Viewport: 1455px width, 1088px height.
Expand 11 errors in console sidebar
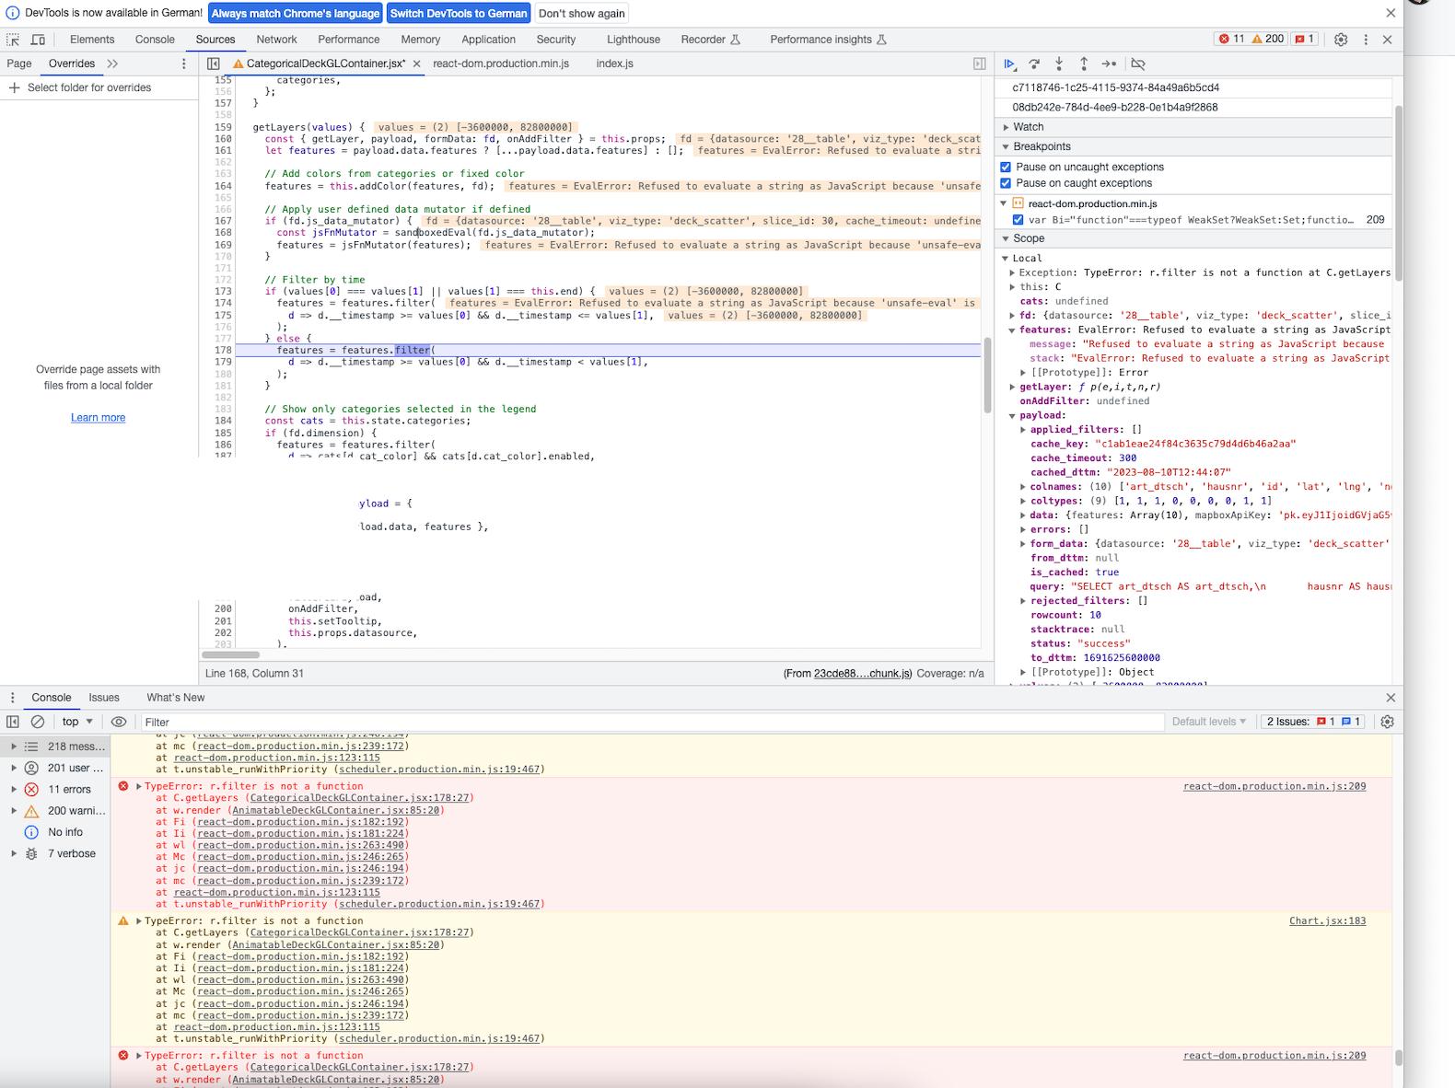(x=14, y=789)
